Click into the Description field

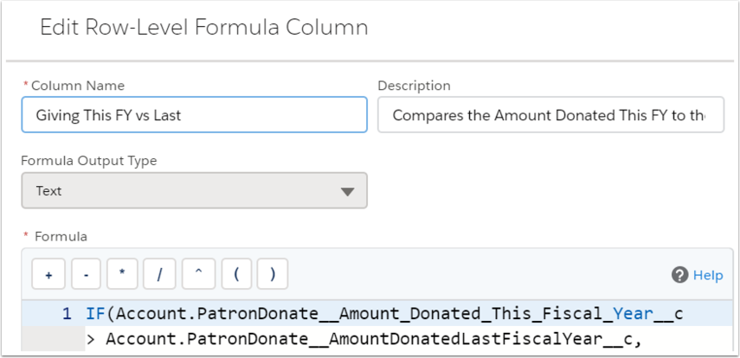coord(550,115)
